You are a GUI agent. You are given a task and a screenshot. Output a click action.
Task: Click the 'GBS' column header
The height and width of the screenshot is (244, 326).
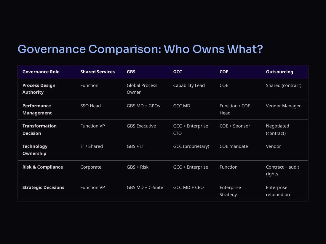(x=131, y=72)
